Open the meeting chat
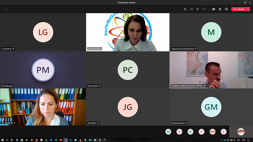The width and height of the screenshot is (253, 142). [x=191, y=9]
